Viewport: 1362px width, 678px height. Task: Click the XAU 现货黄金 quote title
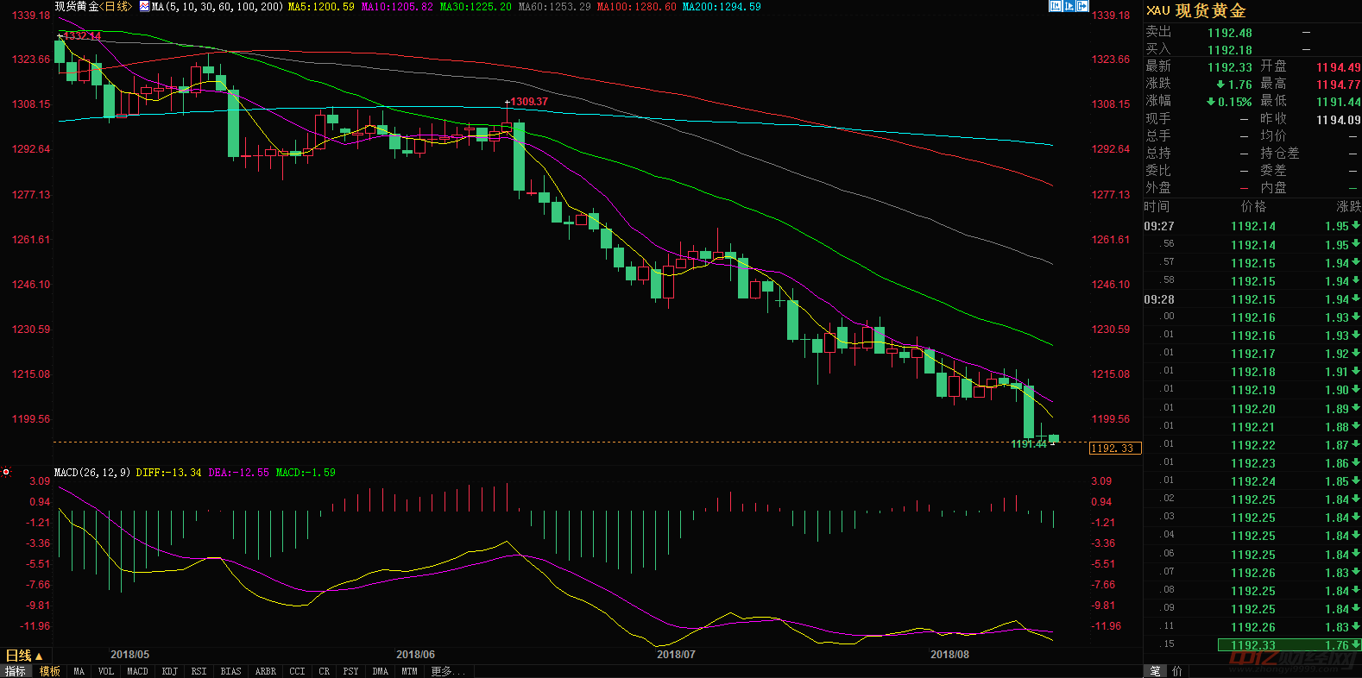[1196, 10]
